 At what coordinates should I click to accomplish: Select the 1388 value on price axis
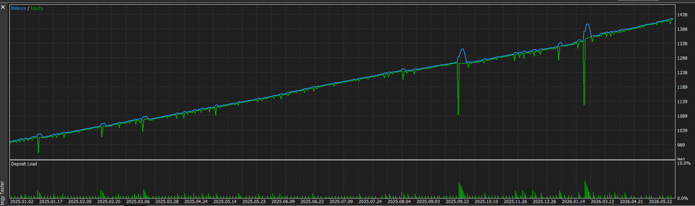[x=682, y=29]
